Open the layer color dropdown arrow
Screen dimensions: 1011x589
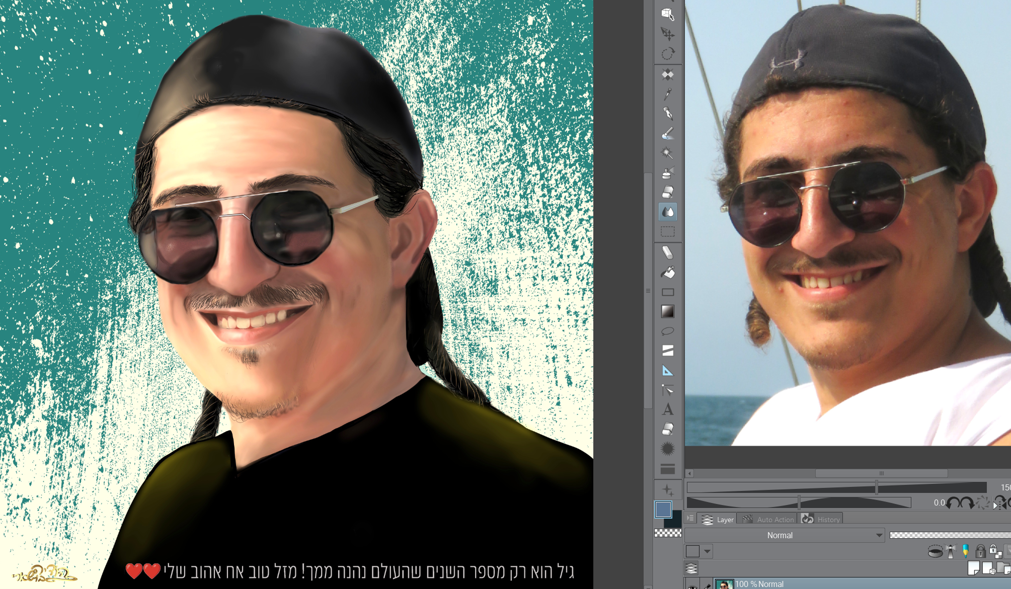(x=707, y=551)
